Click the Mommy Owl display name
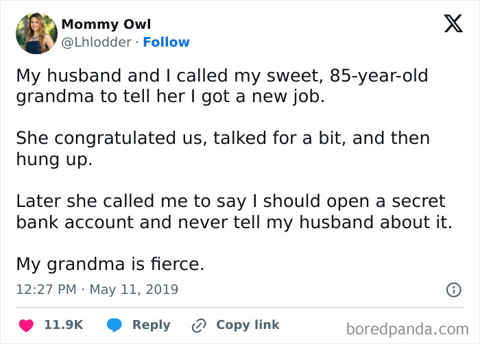Screen dimensions: 480x344 coord(106,25)
